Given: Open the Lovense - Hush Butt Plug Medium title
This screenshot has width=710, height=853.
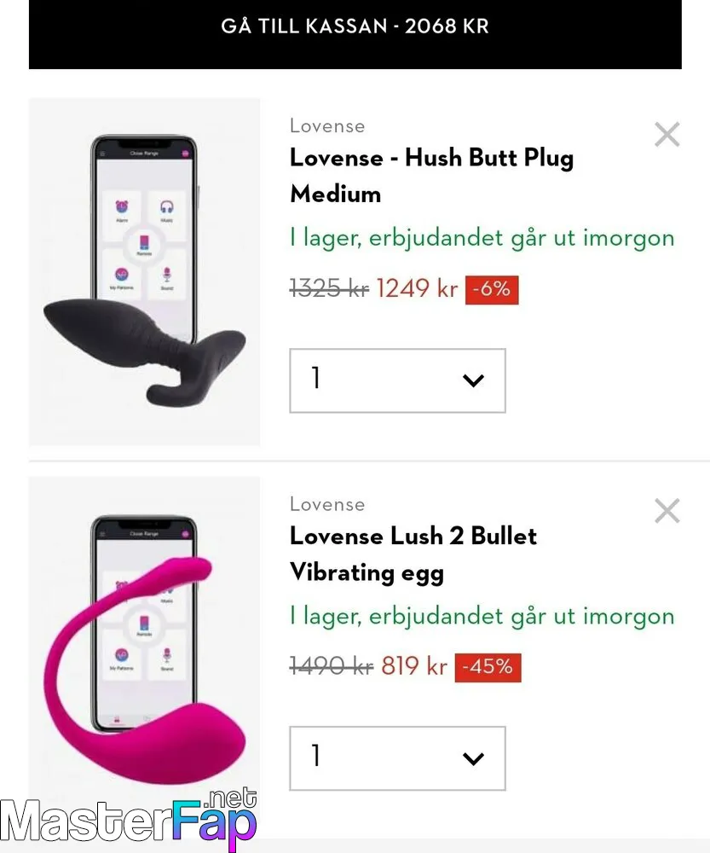Looking at the screenshot, I should click(431, 175).
